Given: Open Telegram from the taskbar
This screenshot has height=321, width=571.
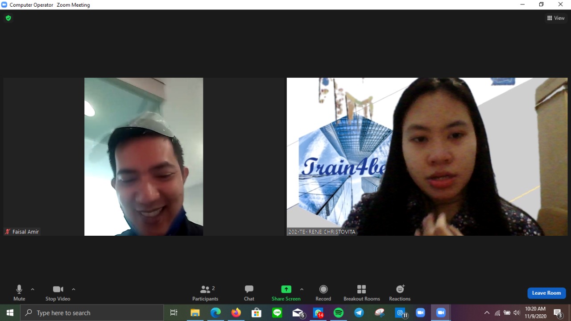Looking at the screenshot, I should click(359, 313).
